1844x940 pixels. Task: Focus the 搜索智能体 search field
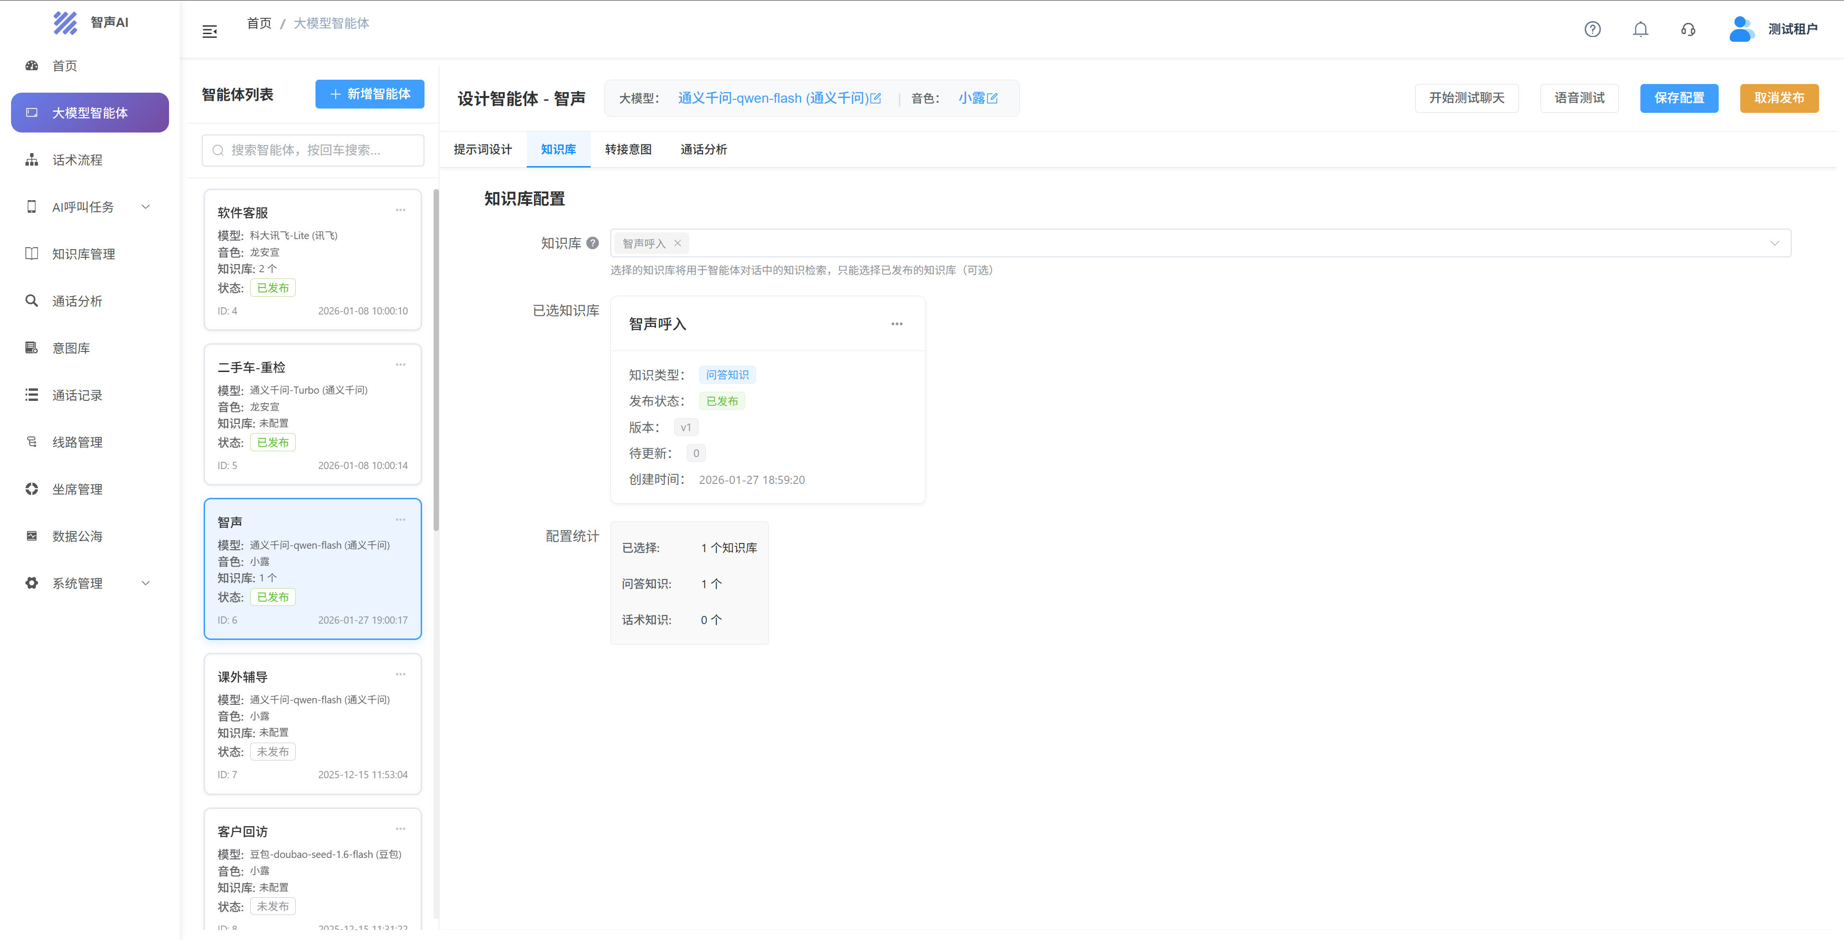[x=313, y=150]
